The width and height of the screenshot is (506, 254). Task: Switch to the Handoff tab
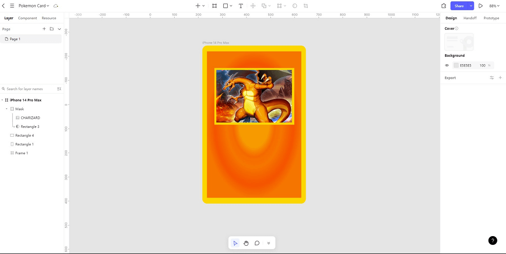click(x=470, y=18)
